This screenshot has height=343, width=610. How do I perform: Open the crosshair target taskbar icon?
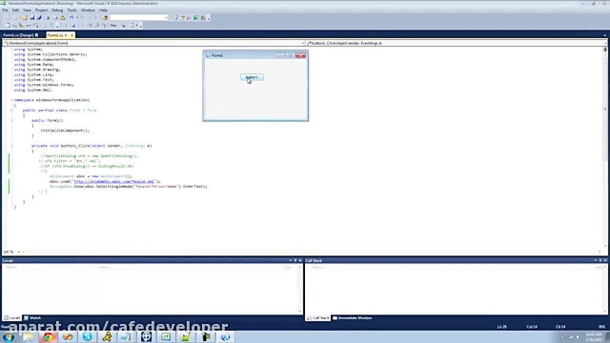146,337
